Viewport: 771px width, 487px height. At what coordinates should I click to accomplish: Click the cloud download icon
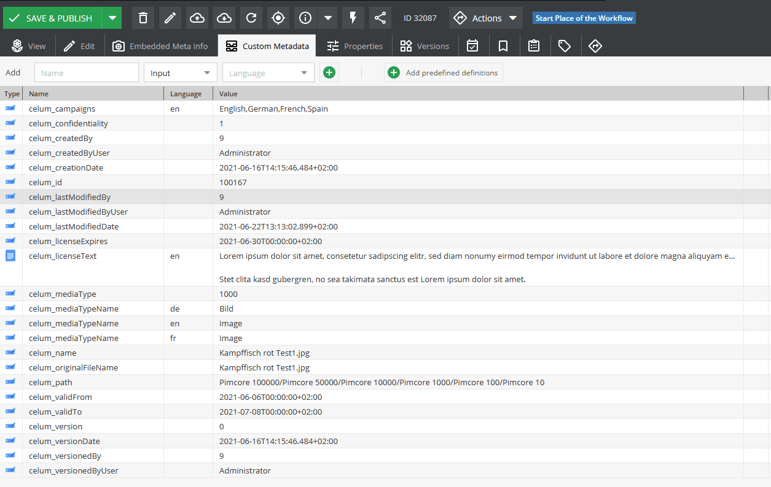(x=224, y=18)
